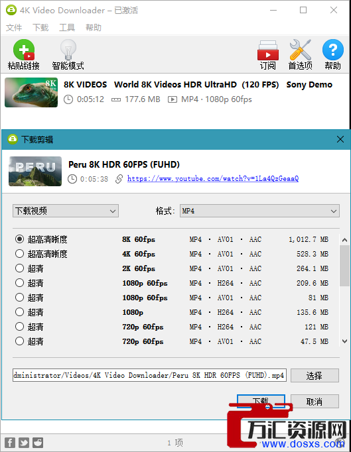Click the video format icon near MP4 1080p
351x452 pixels.
pos(173,99)
